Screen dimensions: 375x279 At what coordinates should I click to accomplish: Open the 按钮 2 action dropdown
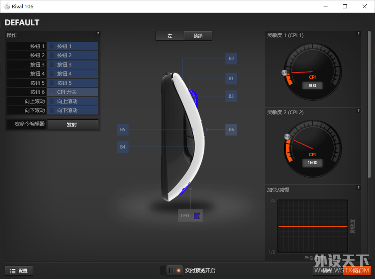pos(73,55)
